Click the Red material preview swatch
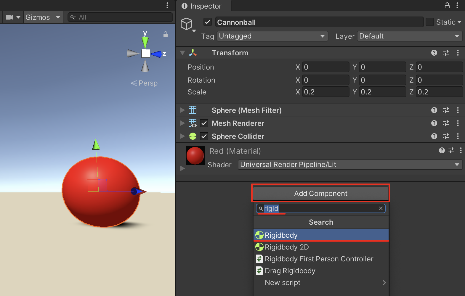 pyautogui.click(x=195, y=155)
